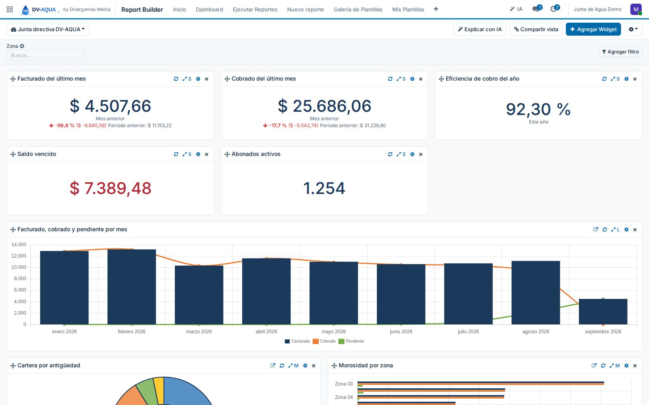Open Galería de Plantillas menu
Image resolution: width=649 pixels, height=405 pixels.
click(358, 9)
